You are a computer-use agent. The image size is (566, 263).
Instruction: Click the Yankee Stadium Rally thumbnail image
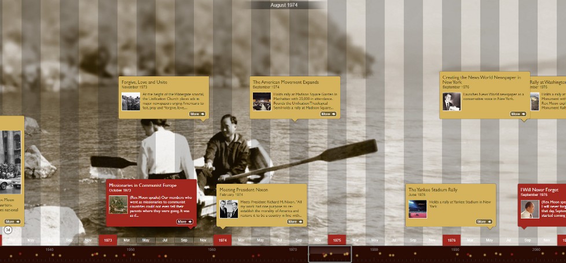tap(417, 209)
